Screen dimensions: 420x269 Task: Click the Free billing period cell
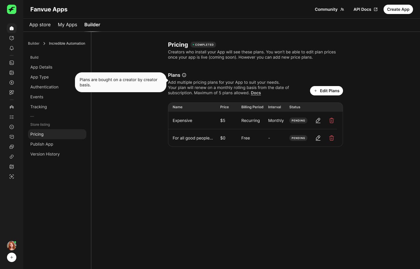tap(246, 138)
